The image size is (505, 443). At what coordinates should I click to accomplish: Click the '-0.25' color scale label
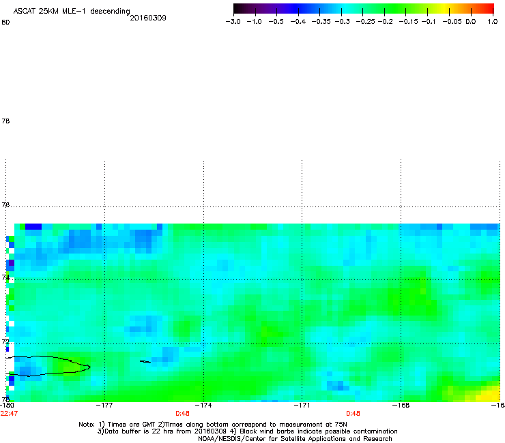pos(365,22)
